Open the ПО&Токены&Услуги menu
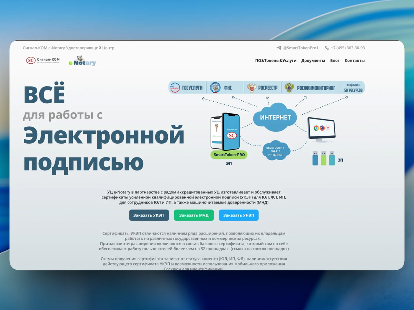Viewport: 414px width, 310px height. (276, 61)
